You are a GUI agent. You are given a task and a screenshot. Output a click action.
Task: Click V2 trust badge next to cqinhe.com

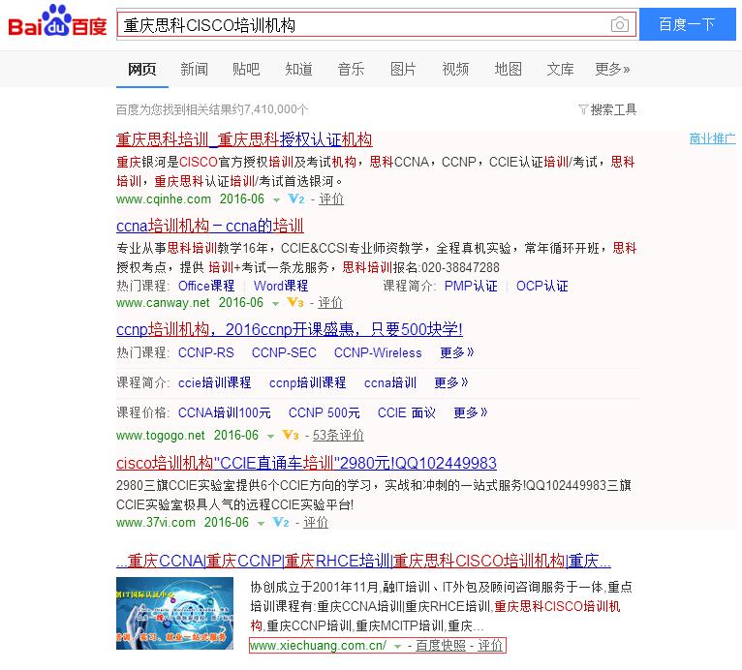coord(296,199)
